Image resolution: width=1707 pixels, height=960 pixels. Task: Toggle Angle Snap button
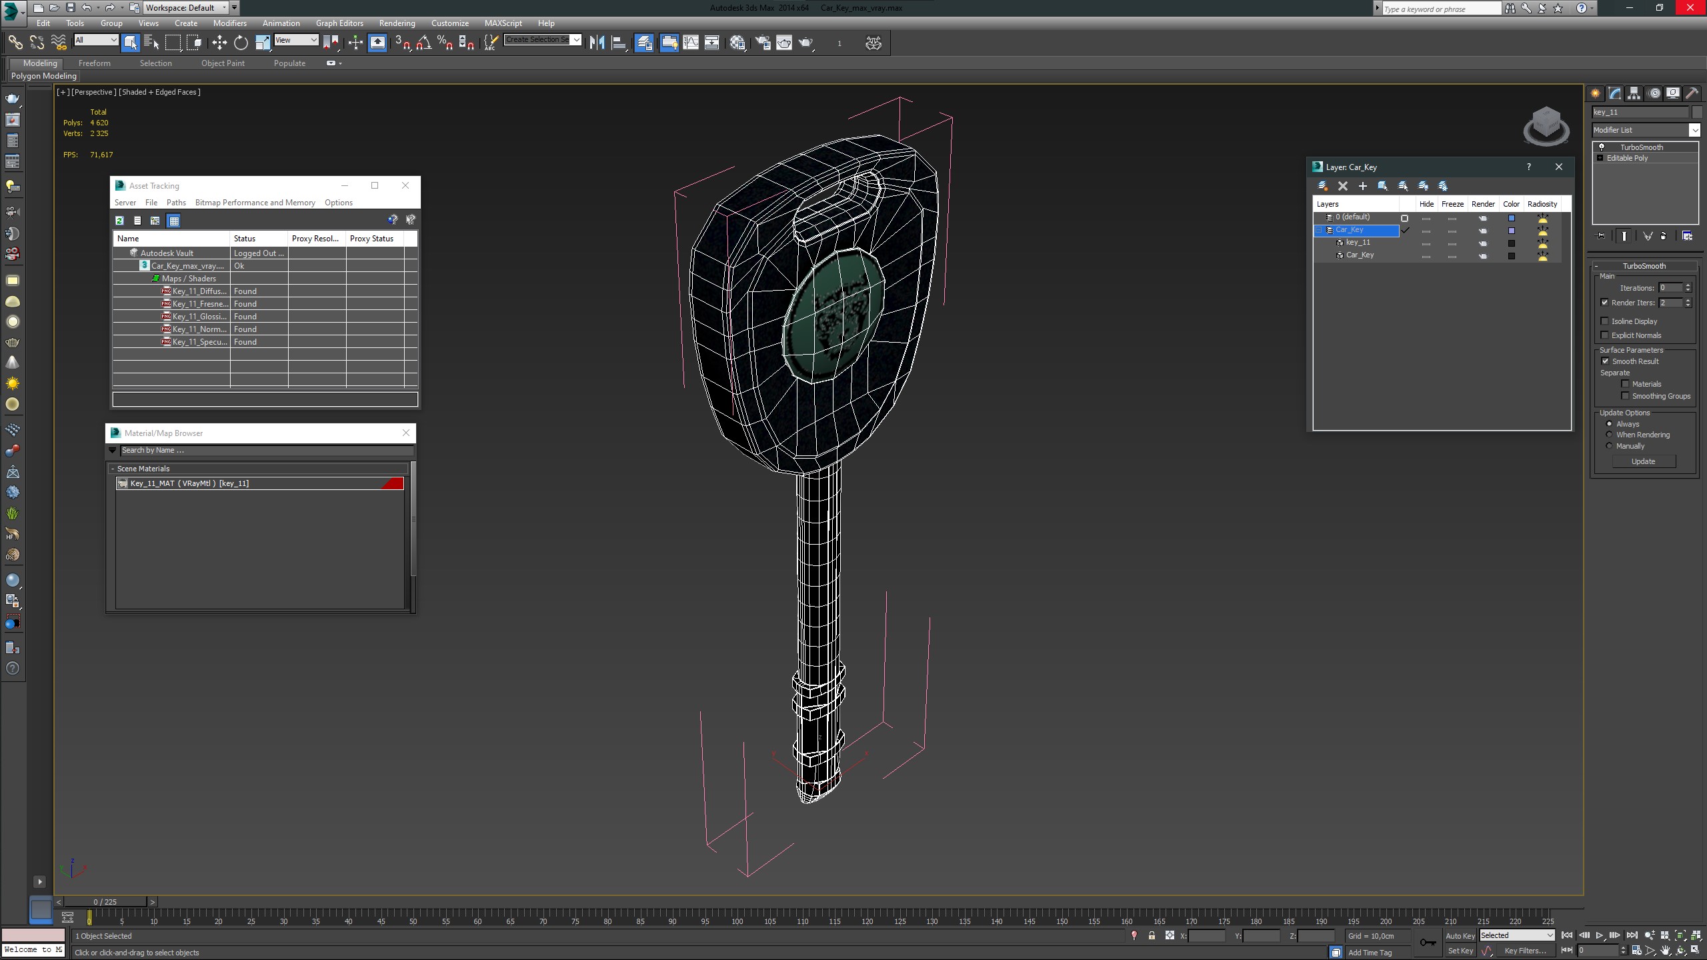pos(423,43)
